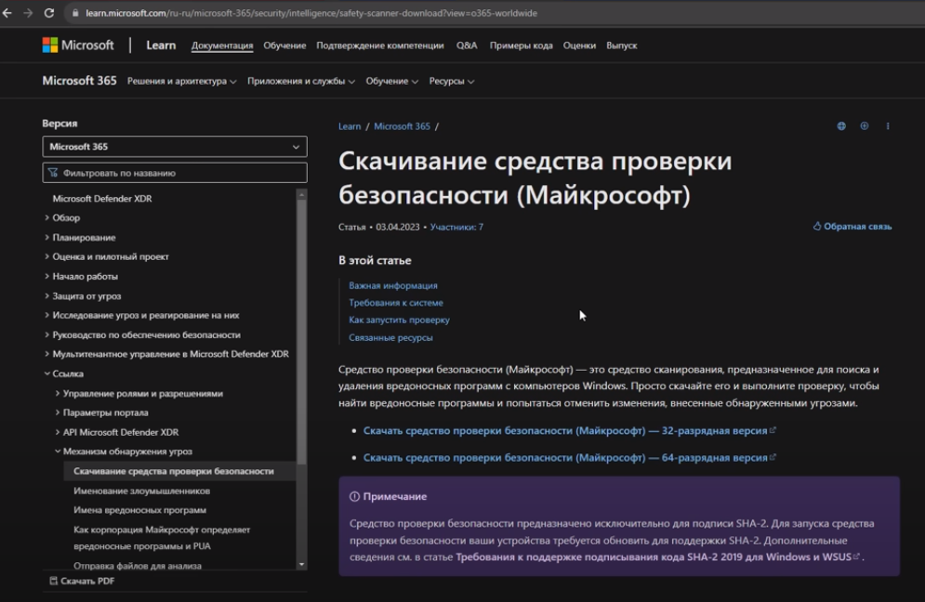Click the Learn brand link in header

[161, 46]
